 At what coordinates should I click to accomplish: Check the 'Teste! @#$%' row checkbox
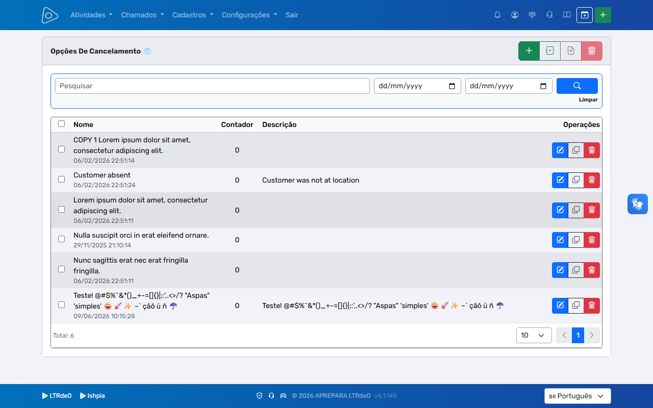(62, 305)
